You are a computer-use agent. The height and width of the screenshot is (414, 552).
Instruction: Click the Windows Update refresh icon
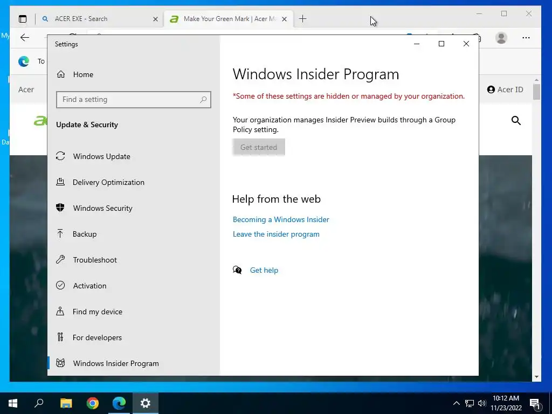point(60,156)
